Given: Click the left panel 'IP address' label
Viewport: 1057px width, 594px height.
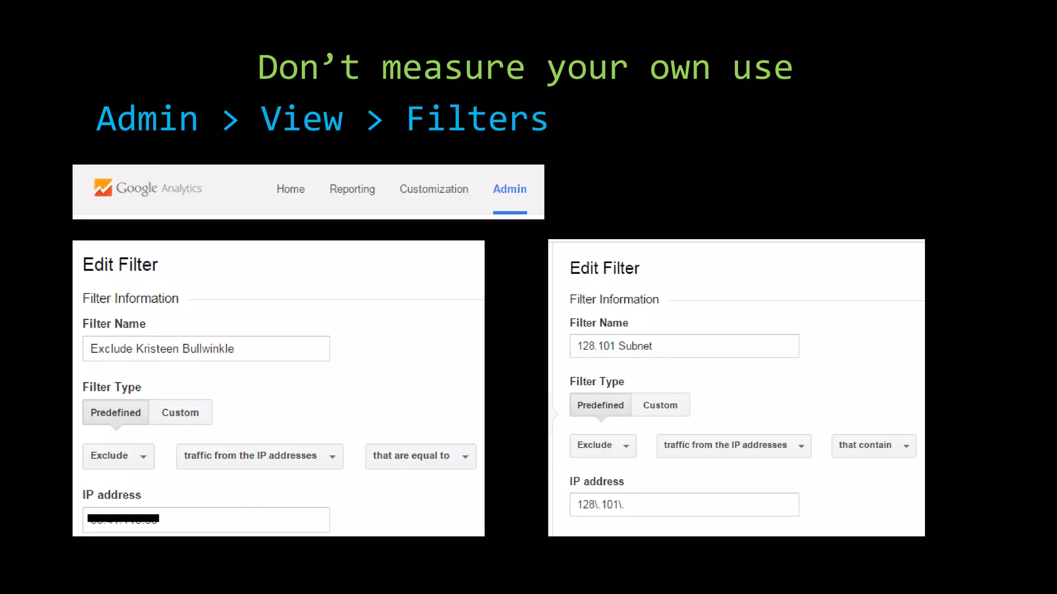Looking at the screenshot, I should tap(112, 495).
